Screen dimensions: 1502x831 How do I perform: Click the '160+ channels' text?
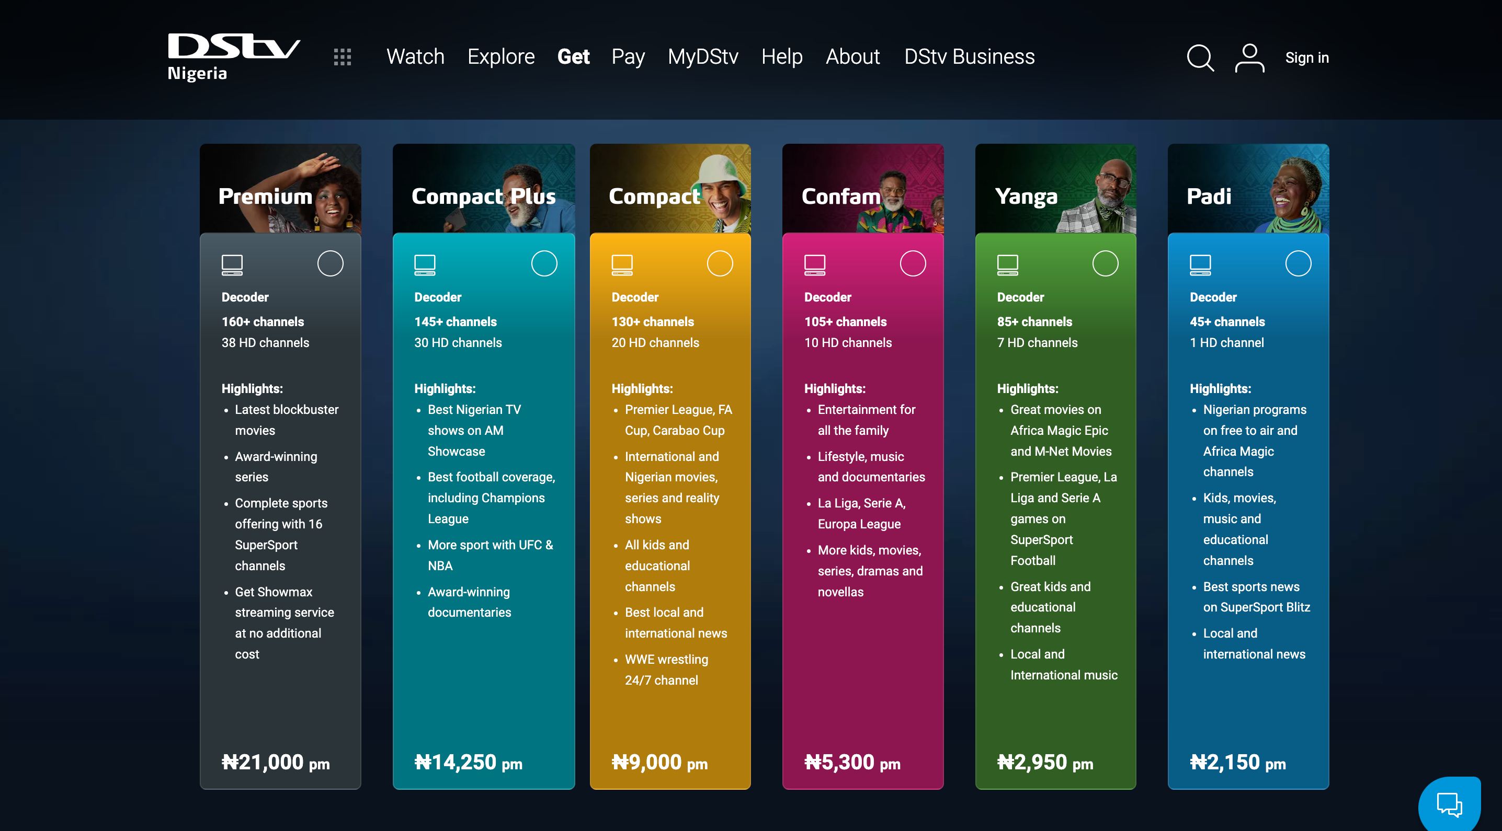[x=263, y=321]
